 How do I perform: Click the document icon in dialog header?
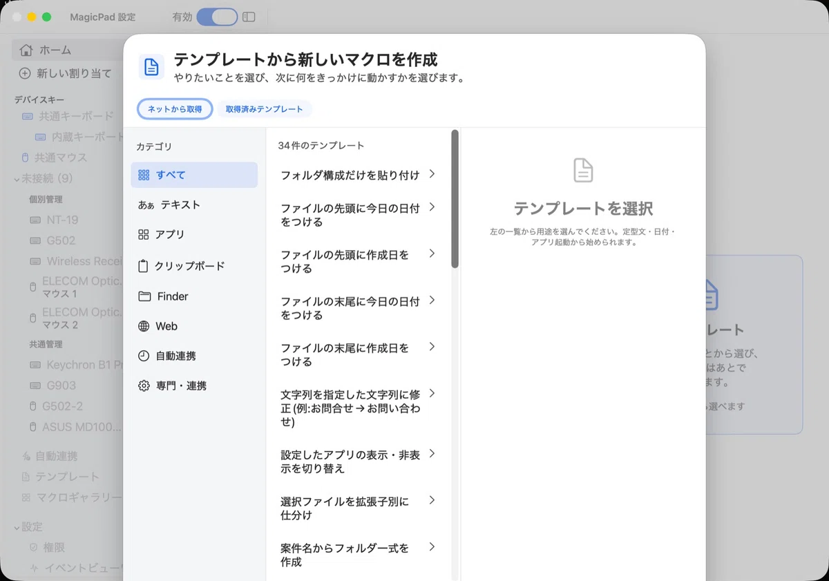(x=151, y=67)
